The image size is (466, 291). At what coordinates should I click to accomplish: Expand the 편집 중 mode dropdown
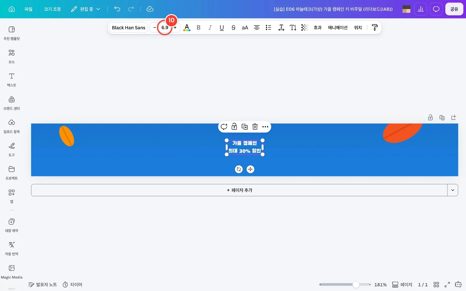pyautogui.click(x=86, y=9)
